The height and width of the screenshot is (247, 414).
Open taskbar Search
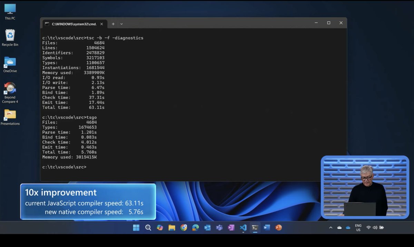[148, 228]
